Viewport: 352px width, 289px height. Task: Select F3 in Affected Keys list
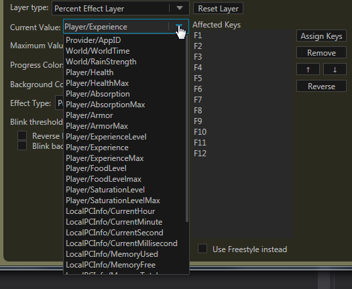tap(243, 57)
